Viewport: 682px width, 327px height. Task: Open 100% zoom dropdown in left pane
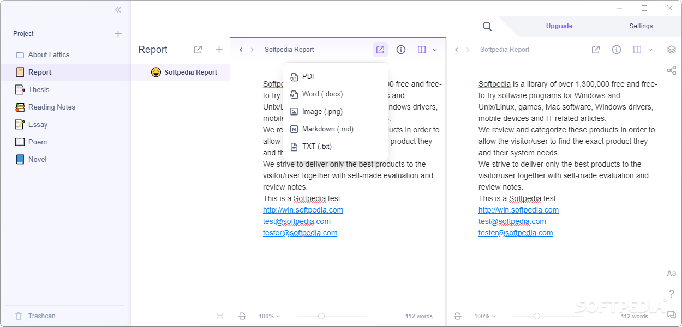point(270,316)
